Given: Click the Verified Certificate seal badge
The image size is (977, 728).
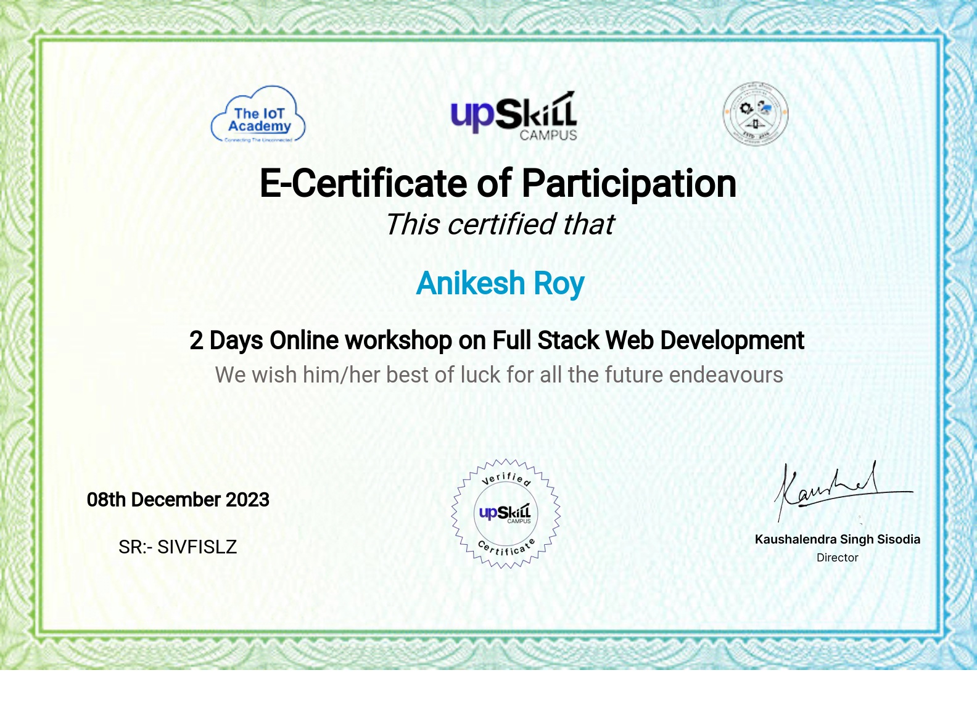Looking at the screenshot, I should point(506,513).
